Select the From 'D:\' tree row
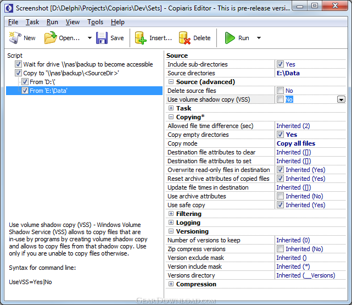The width and height of the screenshot is (352, 305). [42, 82]
